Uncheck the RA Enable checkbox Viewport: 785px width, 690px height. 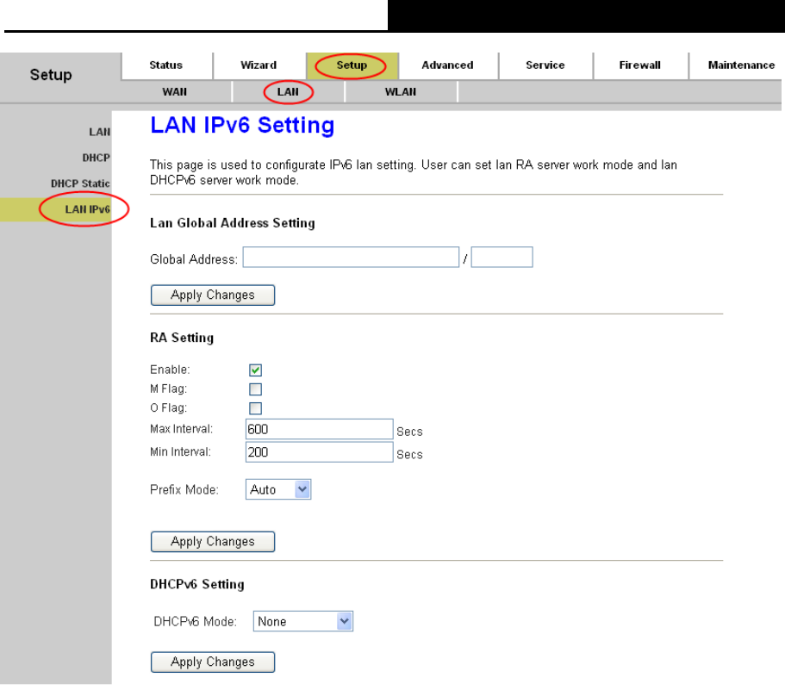click(255, 370)
